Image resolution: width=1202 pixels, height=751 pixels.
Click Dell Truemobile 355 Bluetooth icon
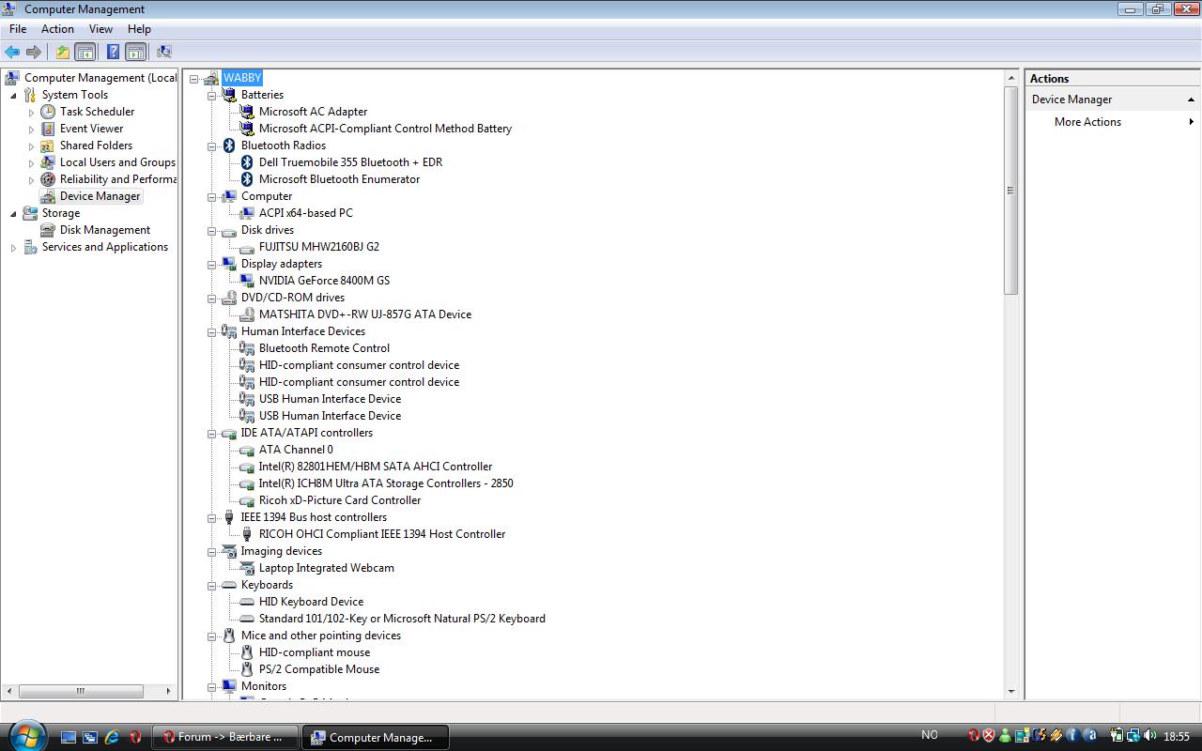click(x=247, y=162)
